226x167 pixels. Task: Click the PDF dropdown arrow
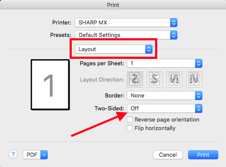(x=44, y=155)
